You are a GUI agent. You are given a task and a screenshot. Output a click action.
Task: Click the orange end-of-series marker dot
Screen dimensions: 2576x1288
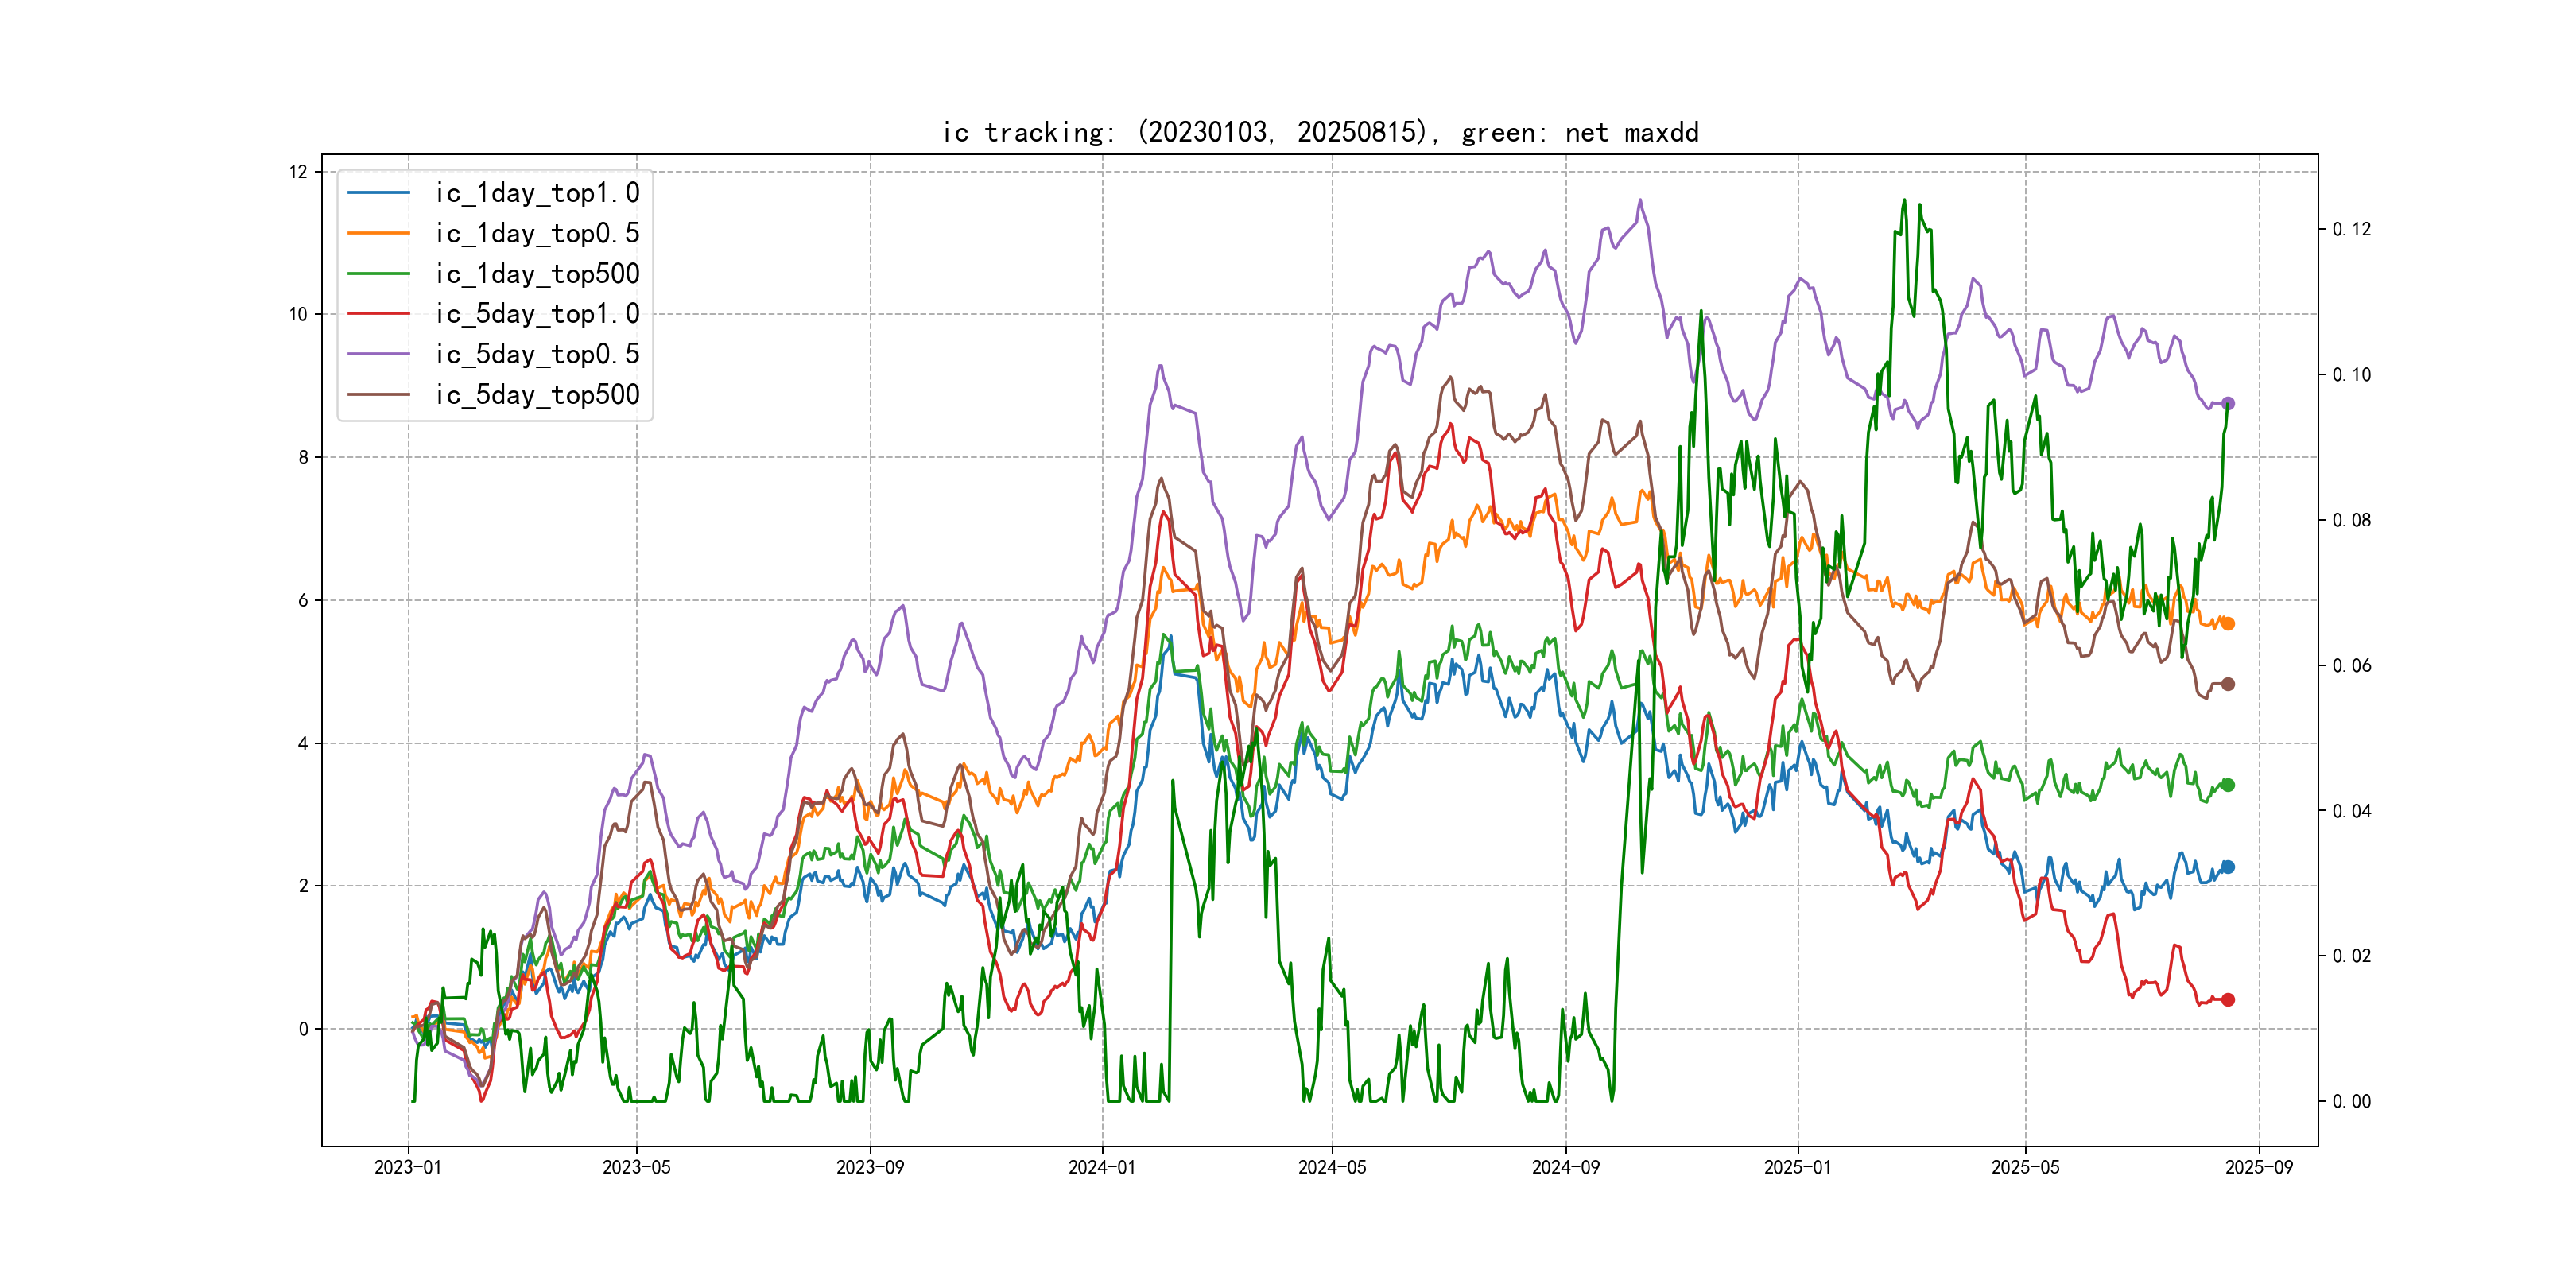pos(2228,624)
